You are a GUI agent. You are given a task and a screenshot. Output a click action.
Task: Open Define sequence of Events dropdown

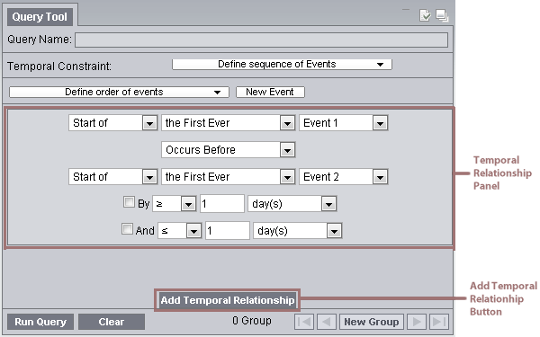tap(282, 65)
